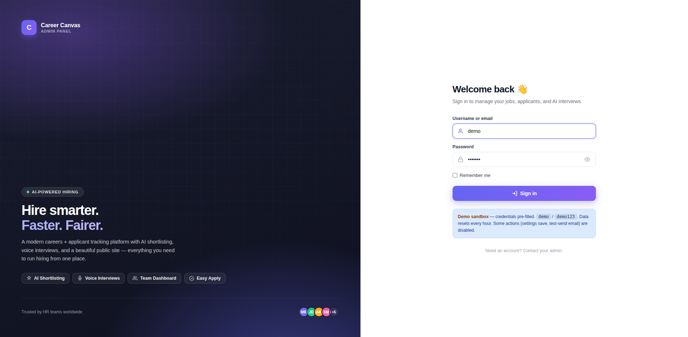Click the "Faster. Fairer." headline
This screenshot has height=337, width=688.
coord(62,225)
